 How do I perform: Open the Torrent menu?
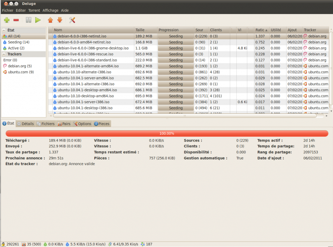(34, 10)
